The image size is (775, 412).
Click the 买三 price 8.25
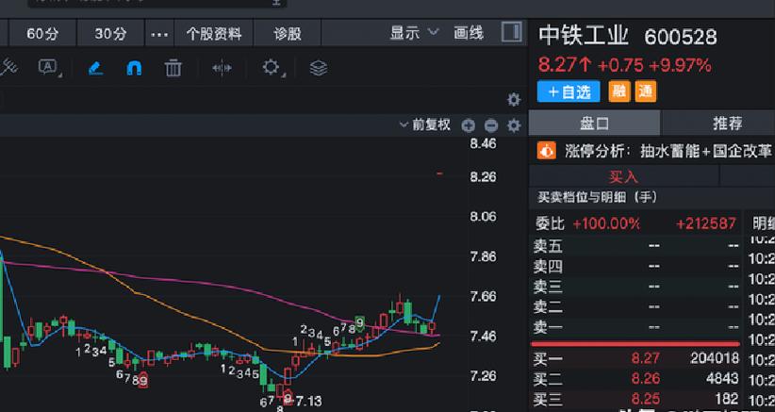[x=645, y=399]
